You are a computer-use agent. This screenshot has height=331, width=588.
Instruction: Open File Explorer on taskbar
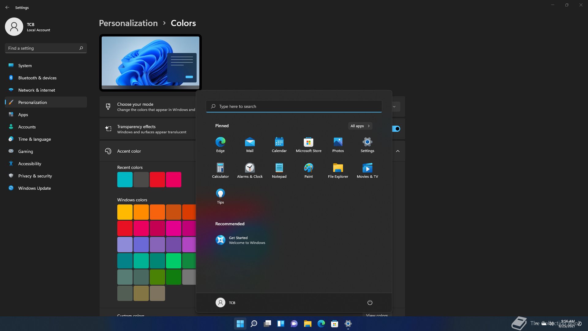pyautogui.click(x=307, y=324)
